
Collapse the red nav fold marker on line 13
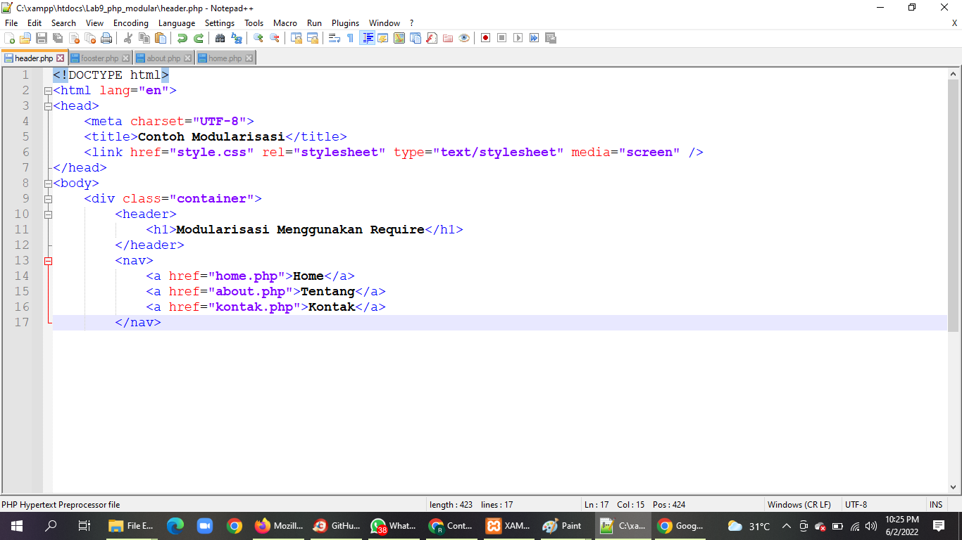click(x=48, y=261)
